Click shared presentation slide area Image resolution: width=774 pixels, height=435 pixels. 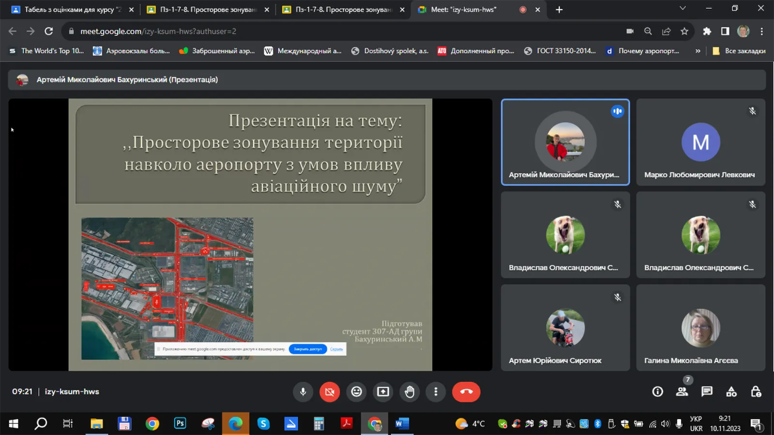point(250,235)
